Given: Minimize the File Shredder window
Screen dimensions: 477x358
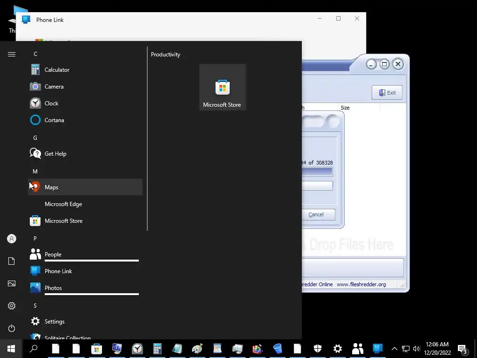Looking at the screenshot, I should [371, 64].
